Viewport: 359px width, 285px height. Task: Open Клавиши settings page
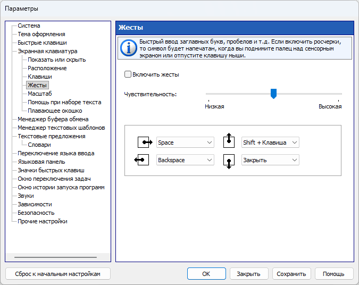coord(40,77)
